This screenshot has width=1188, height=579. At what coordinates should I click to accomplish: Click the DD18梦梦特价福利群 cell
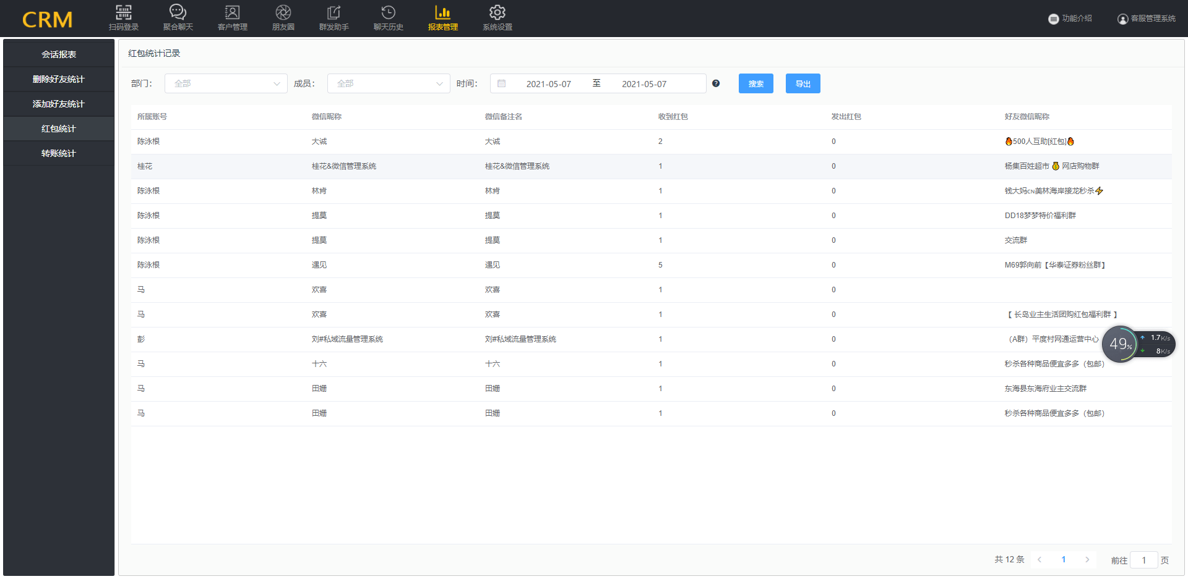click(x=1040, y=216)
